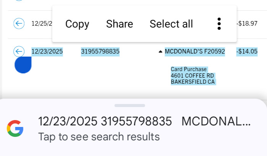Click the BAKERSFIELD CA text
Viewport: 267px width, 156px height.
tap(193, 82)
